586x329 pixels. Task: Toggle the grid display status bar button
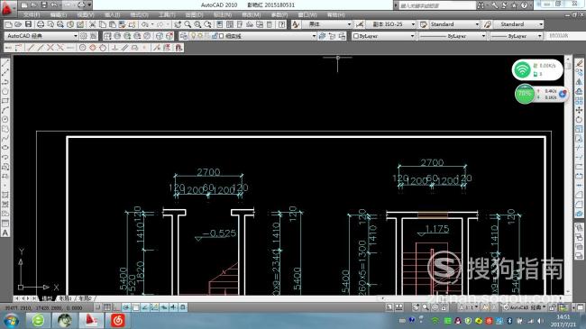[107, 307]
